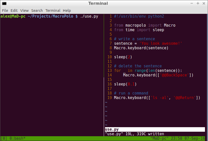Click the 'sleep(2)' line
The height and width of the screenshot is (141, 208).
pos(123,57)
